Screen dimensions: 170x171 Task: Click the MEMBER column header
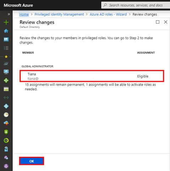(28, 53)
